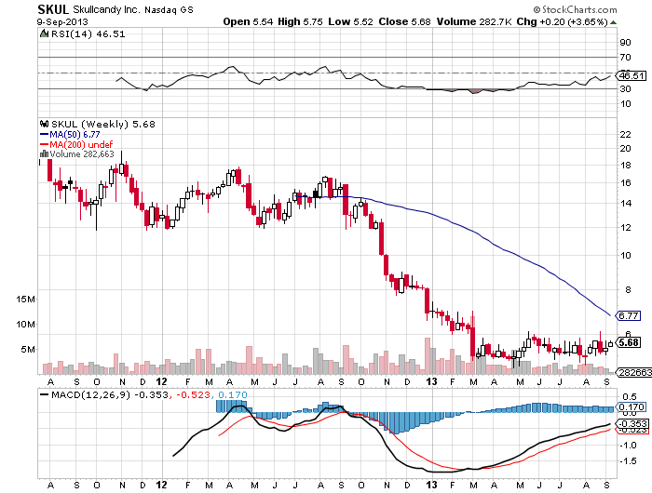
Task: Click the volume bars icon next to Volume 282,663
Action: pyautogui.click(x=44, y=154)
